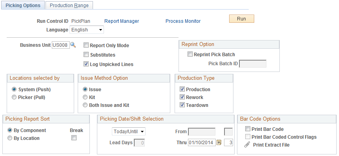
Task: Tick the Substitutes checkbox
Action: point(86,55)
